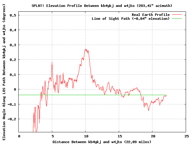Click the y-axis label 0.3
The width and height of the screenshot is (192, 144).
pyautogui.click(x=13, y=45)
